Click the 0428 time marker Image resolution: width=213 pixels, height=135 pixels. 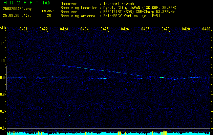166,29
